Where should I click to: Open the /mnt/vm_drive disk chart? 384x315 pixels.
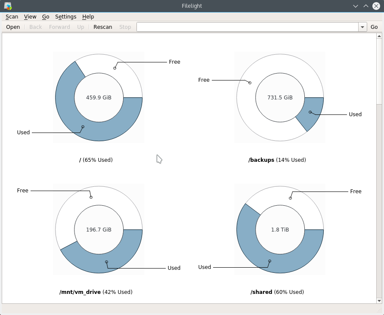[x=99, y=229]
